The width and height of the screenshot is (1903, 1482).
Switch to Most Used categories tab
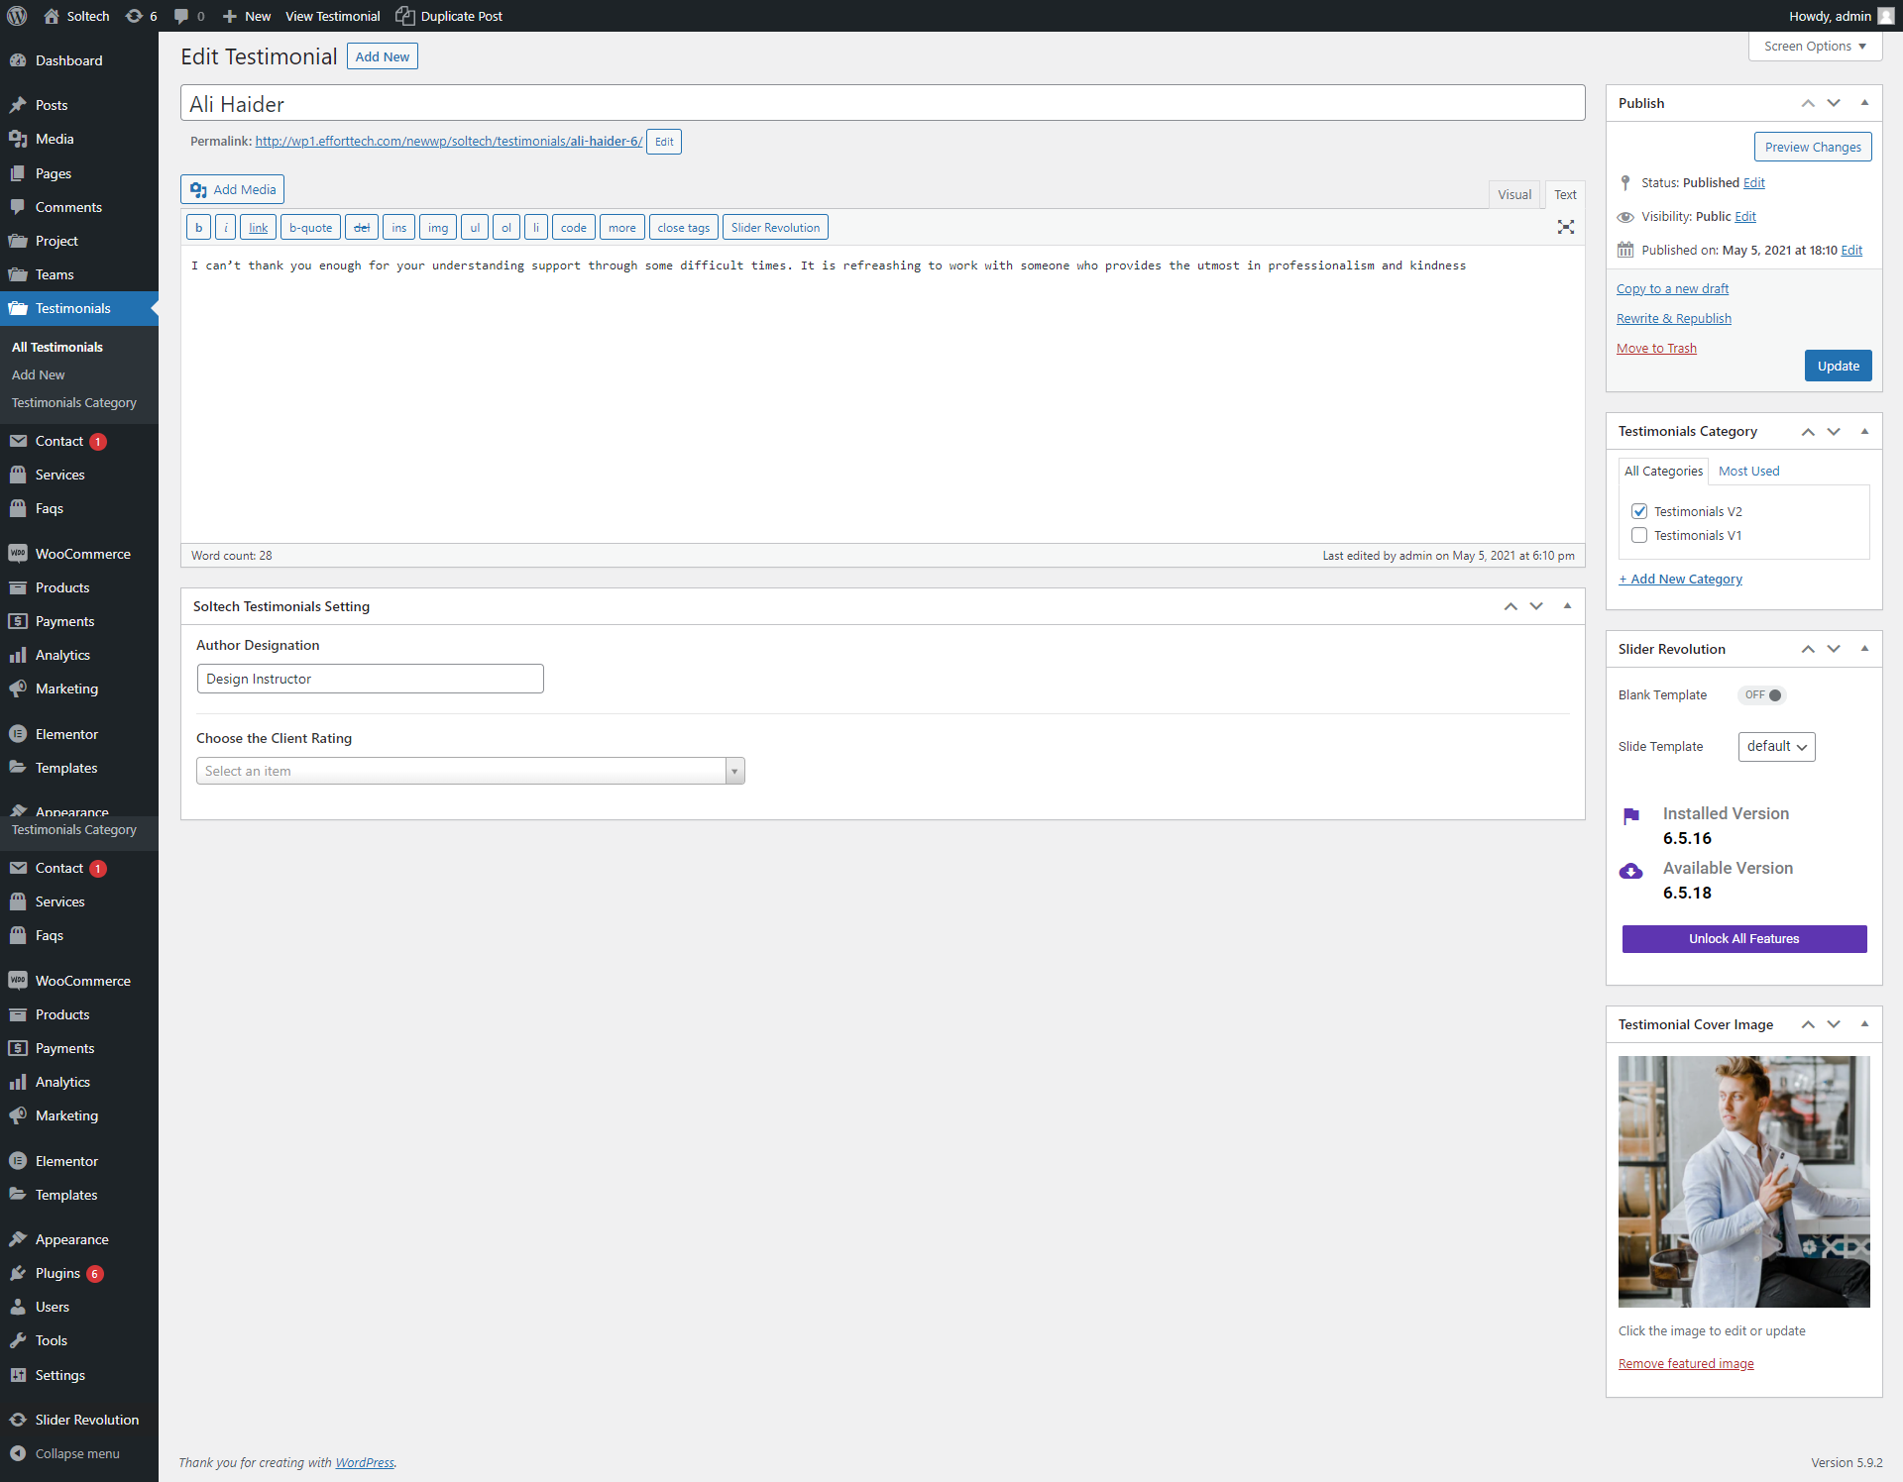(1748, 471)
